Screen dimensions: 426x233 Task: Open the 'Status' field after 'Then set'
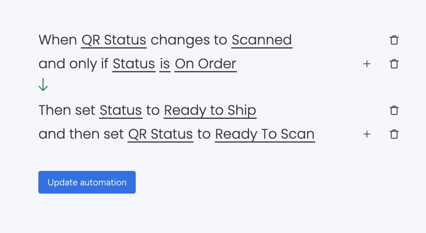(121, 110)
